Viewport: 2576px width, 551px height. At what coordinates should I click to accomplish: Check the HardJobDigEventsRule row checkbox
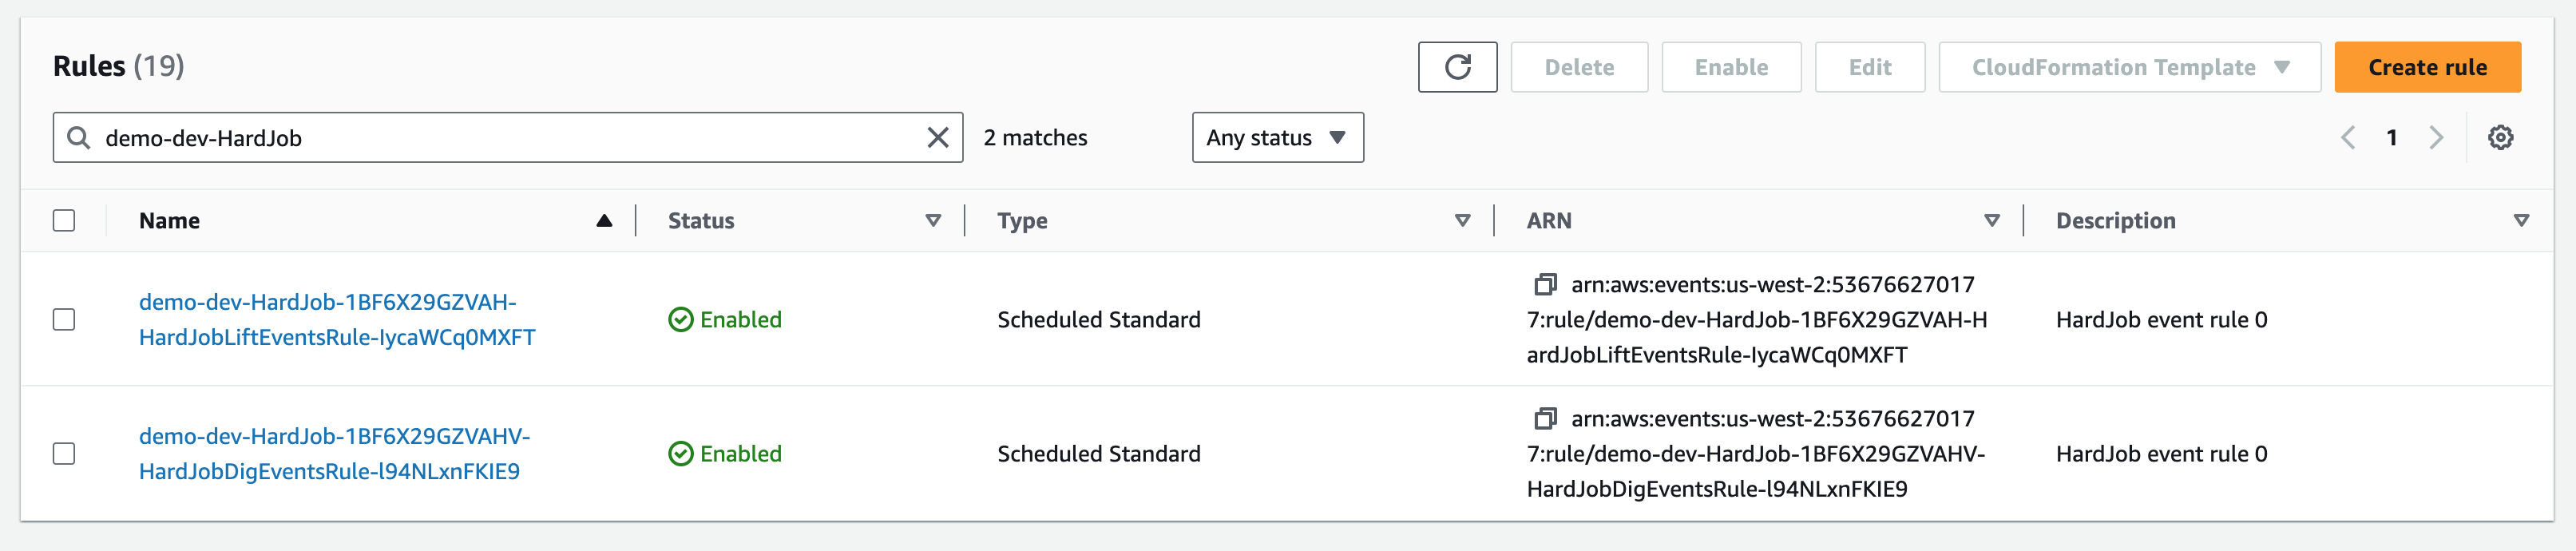64,453
